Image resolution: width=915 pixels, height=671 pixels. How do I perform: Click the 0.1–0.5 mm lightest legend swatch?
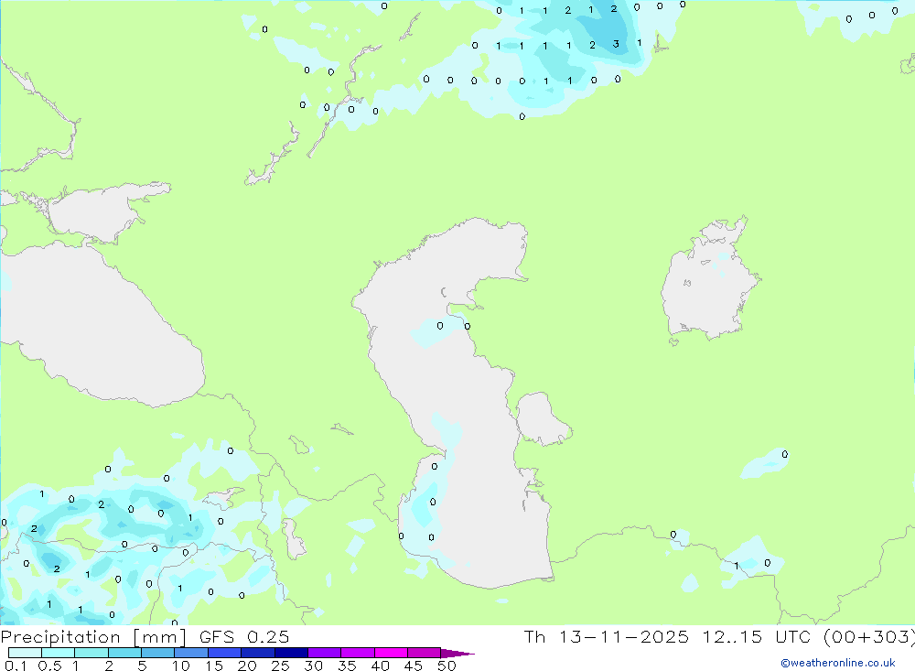tap(25, 653)
